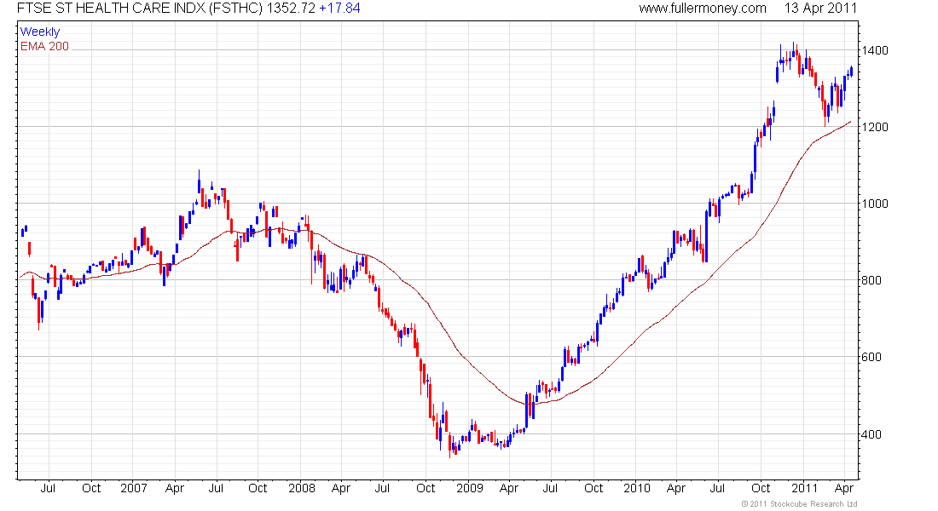Click the first Jul label on time axis
The image size is (938, 511).
click(48, 488)
